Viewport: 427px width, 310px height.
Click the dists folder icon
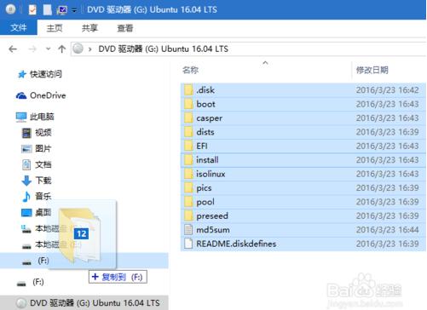pos(188,132)
